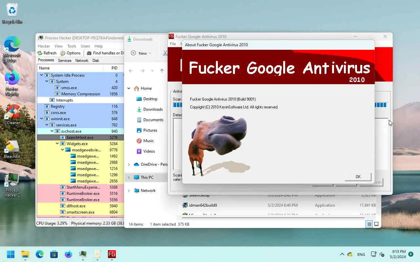Open Firefox Nightly desktop shortcut
Viewport: 420px width, 262px height.
12,84
